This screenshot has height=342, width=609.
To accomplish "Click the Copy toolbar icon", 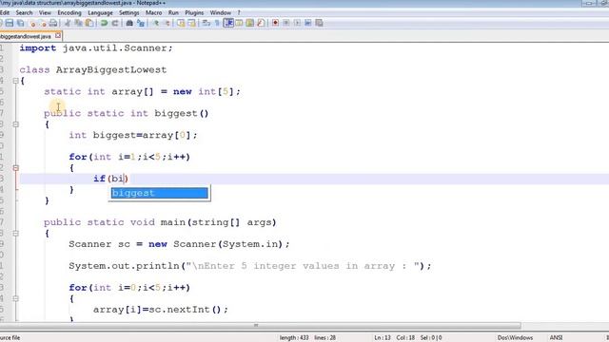I will point(78,23).
